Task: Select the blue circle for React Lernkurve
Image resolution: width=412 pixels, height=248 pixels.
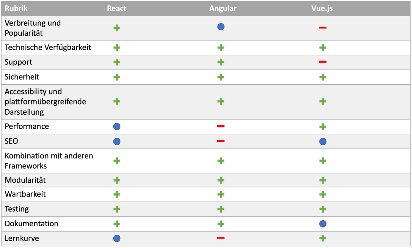Action: pos(117,238)
